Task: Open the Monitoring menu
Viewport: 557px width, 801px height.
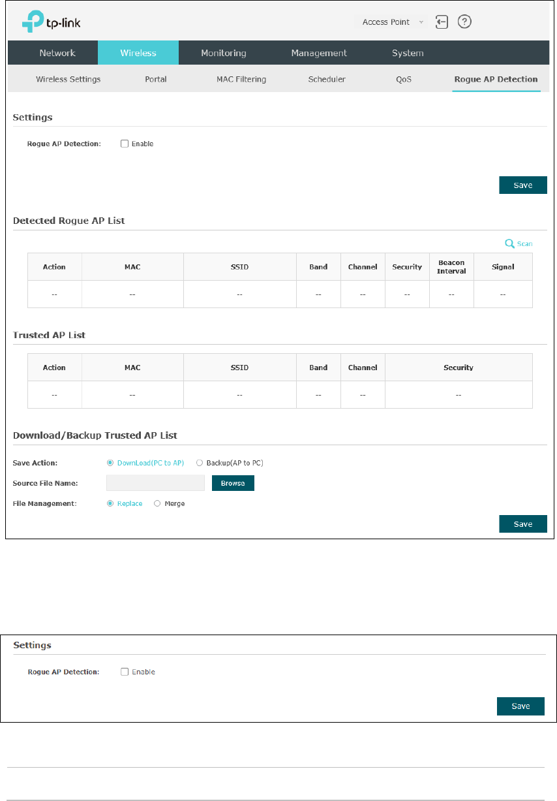Action: 224,53
